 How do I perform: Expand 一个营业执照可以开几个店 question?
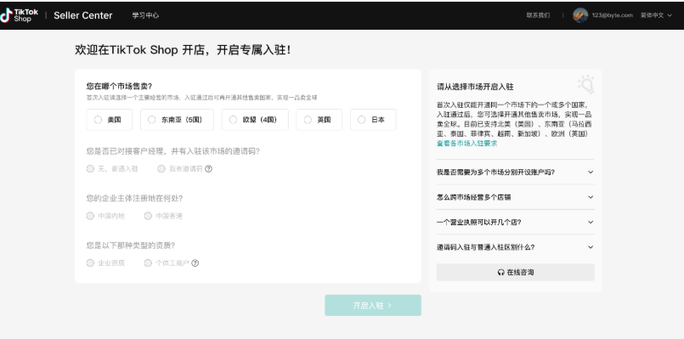(x=515, y=222)
